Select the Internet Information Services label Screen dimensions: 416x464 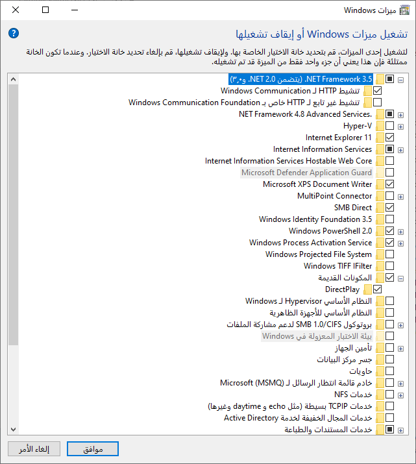pos(322,149)
